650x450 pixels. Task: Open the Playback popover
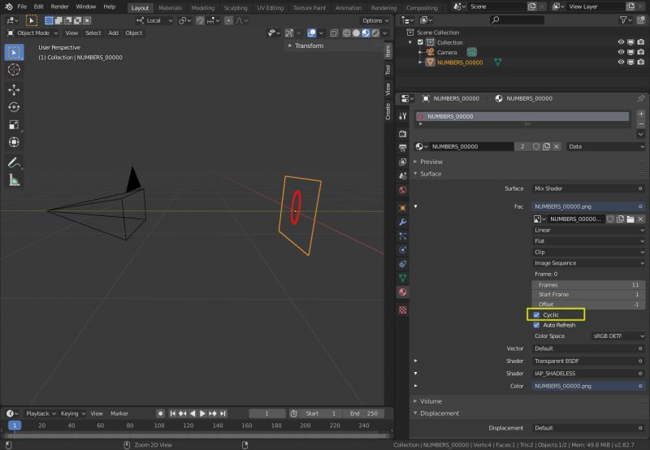[x=41, y=413]
